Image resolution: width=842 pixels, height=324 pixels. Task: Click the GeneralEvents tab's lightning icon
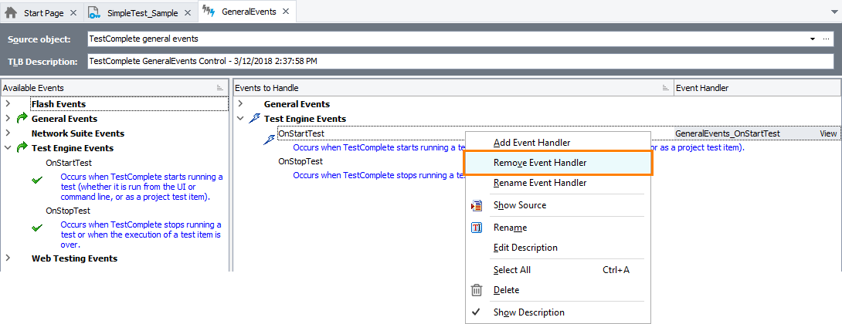[209, 12]
